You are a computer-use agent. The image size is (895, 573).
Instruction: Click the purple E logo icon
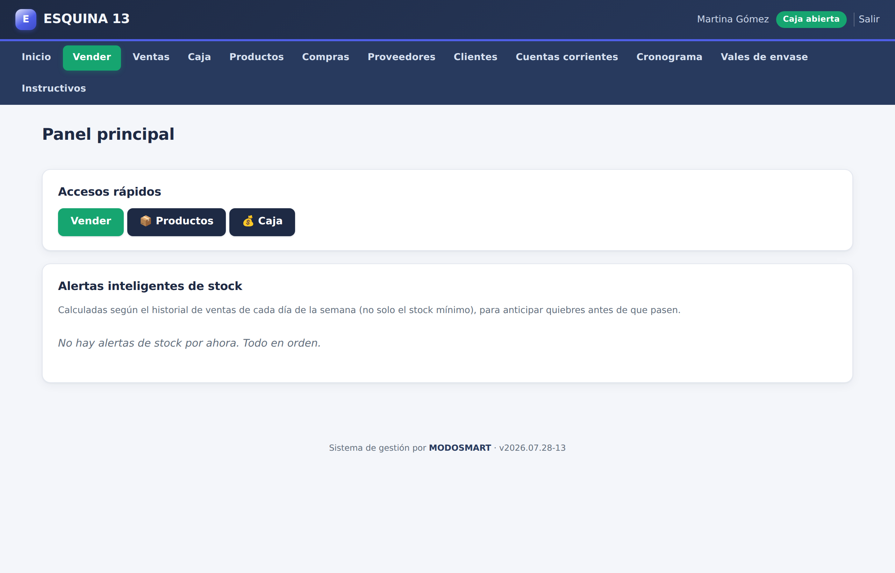[26, 19]
